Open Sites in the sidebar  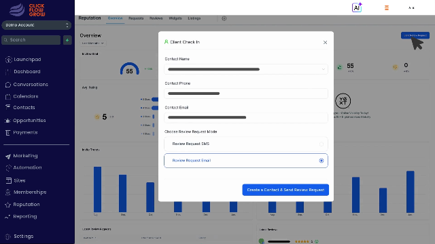click(16, 180)
